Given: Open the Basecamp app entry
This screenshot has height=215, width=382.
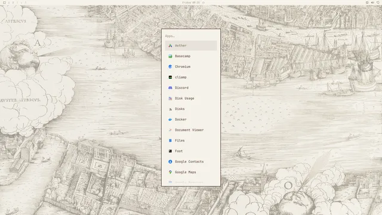Looking at the screenshot, I should coord(191,56).
